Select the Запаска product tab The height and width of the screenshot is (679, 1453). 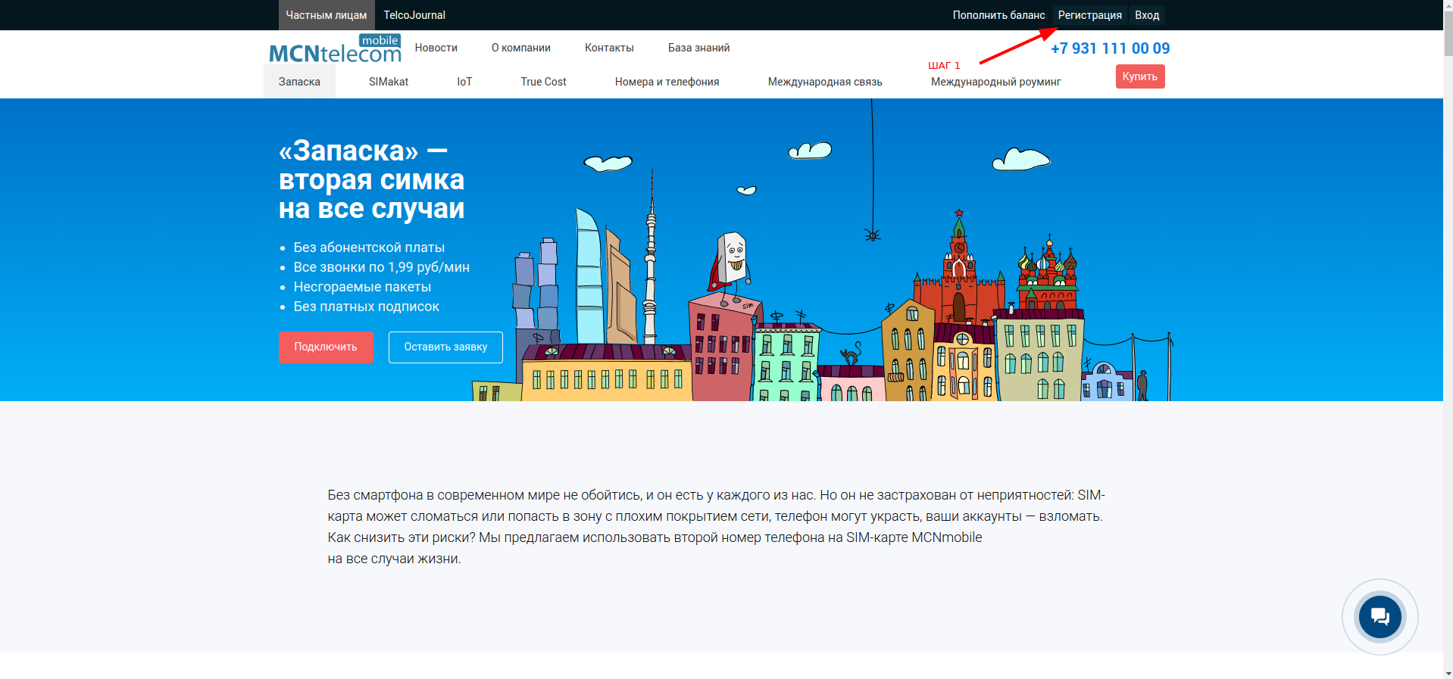click(299, 82)
